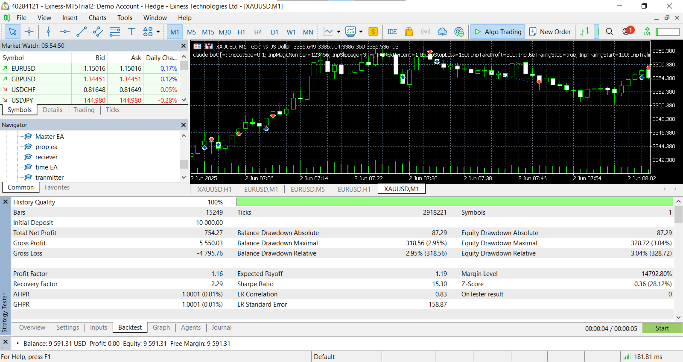The width and height of the screenshot is (683, 362).
Task: Open the cloud VPS hosting icon
Action: click(442, 32)
